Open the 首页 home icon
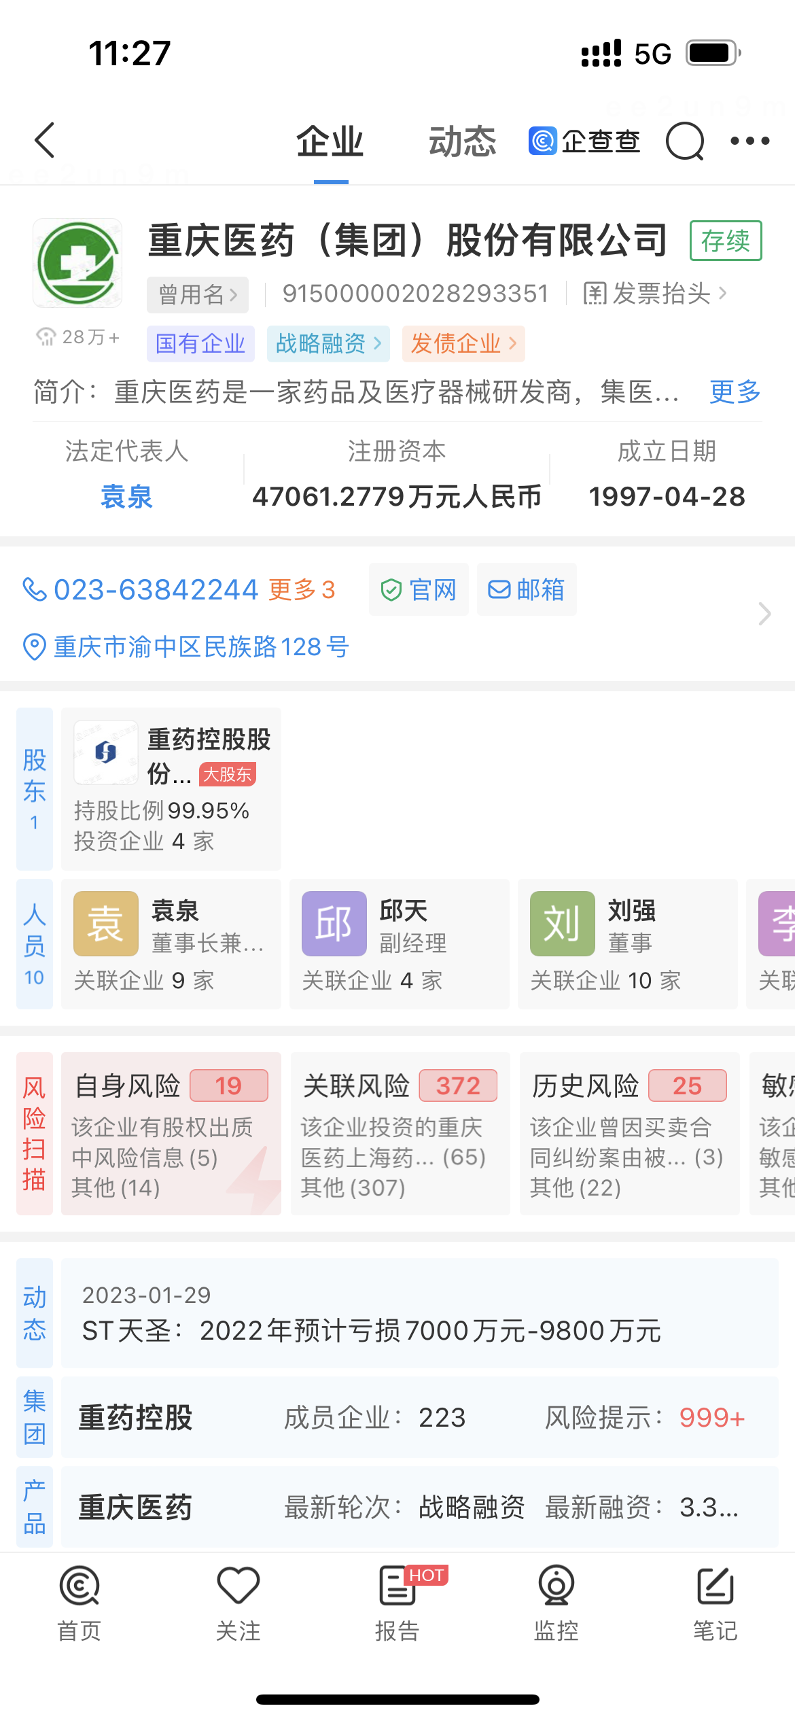This screenshot has width=795, height=1721. (x=79, y=1586)
